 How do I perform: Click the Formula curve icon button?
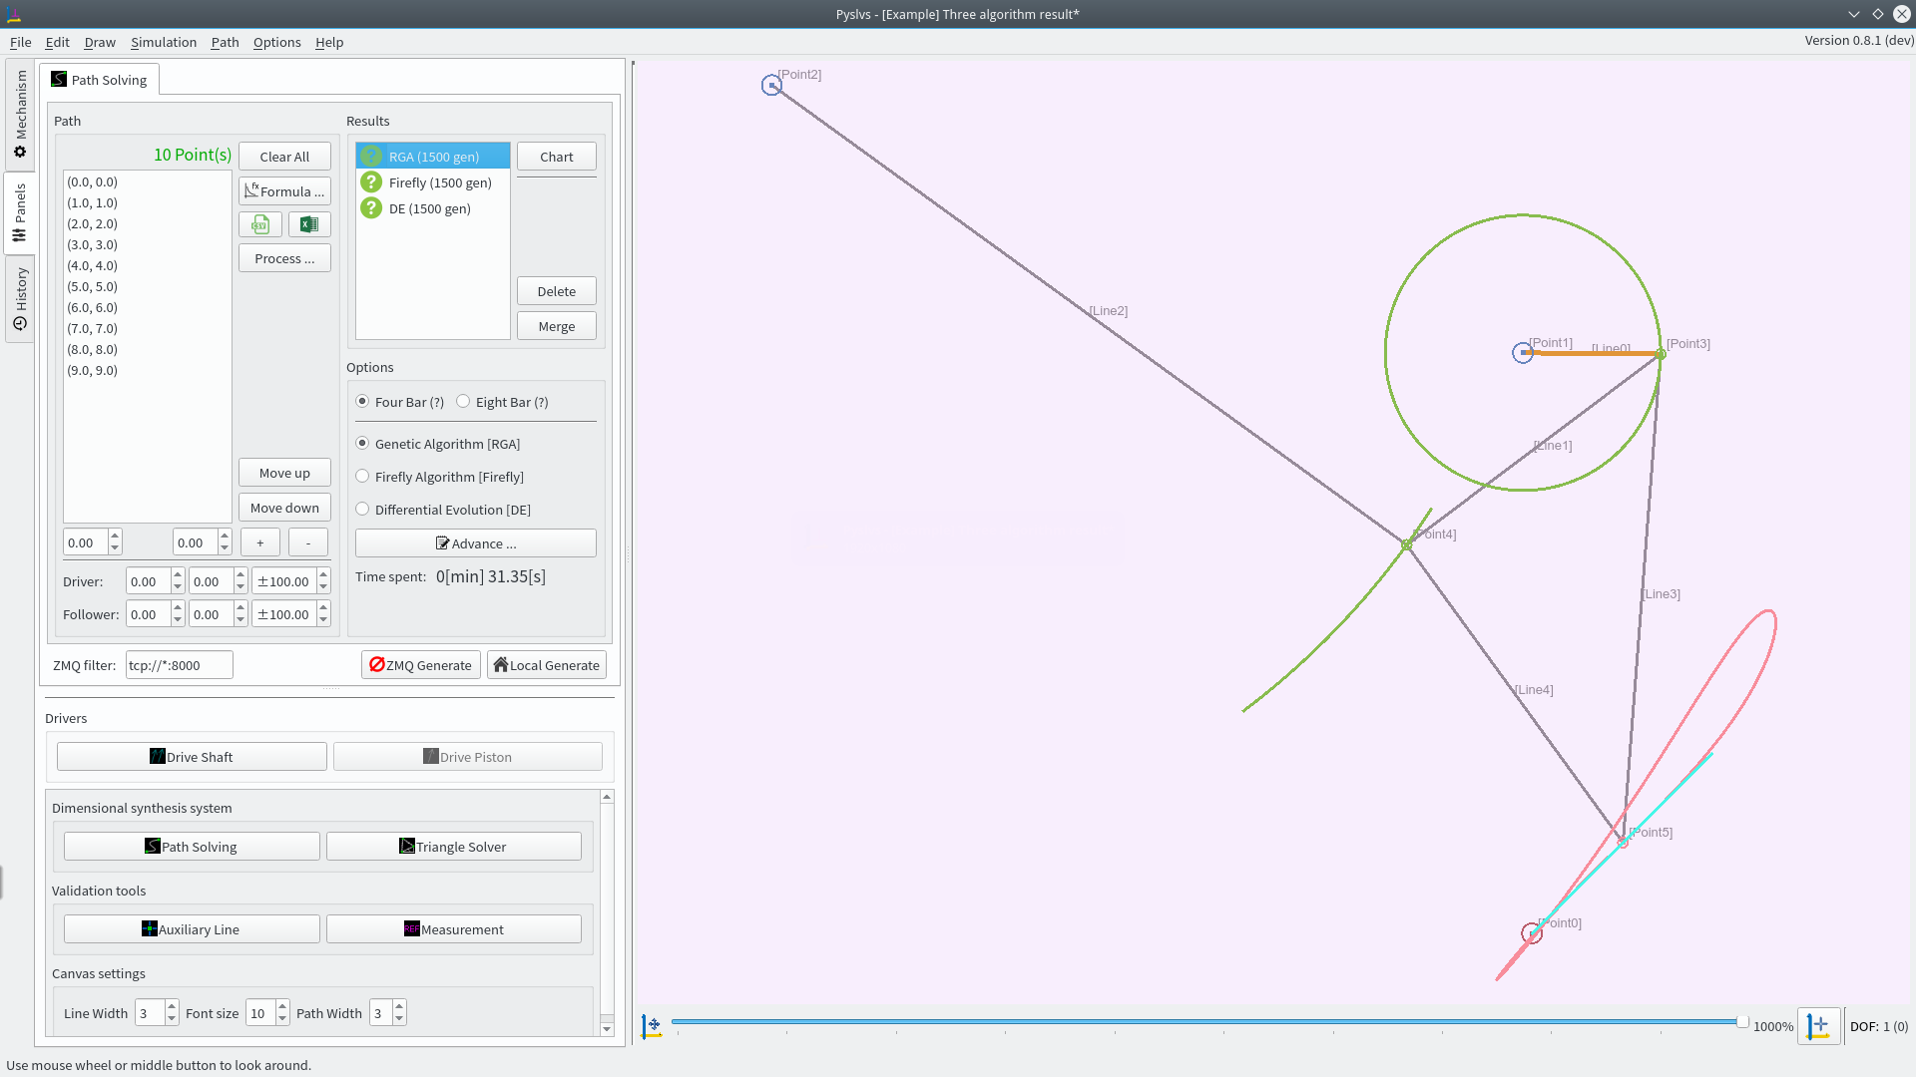[x=284, y=191]
